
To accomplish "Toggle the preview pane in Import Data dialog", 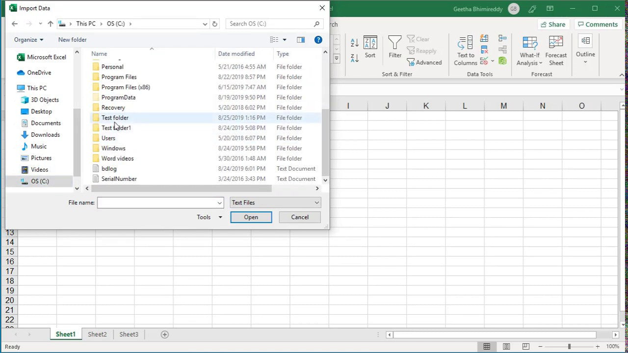I will coord(301,40).
